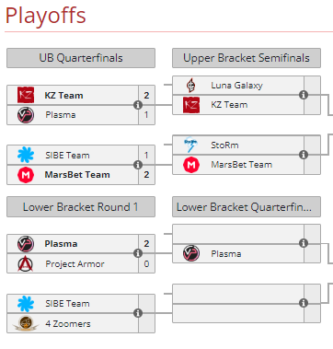Open Luna Galaxy team name

click(x=236, y=86)
